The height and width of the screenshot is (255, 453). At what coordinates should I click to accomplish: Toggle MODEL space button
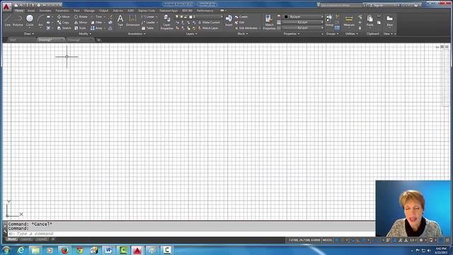[x=327, y=240]
